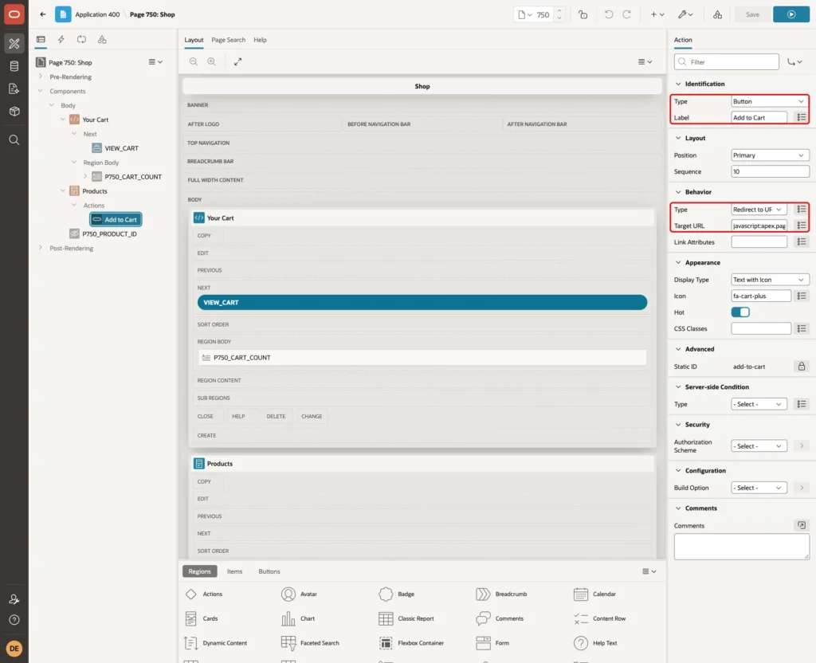This screenshot has width=816, height=663.
Task: Collapse the Components tree node
Action: [41, 91]
